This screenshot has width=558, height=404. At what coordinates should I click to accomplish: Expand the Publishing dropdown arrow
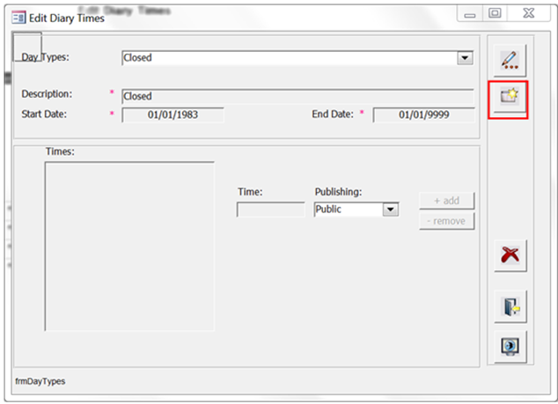point(391,209)
